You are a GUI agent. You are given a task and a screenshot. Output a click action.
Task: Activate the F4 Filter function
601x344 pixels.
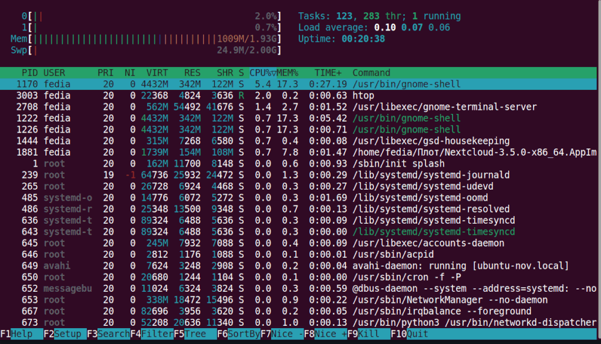click(x=152, y=334)
